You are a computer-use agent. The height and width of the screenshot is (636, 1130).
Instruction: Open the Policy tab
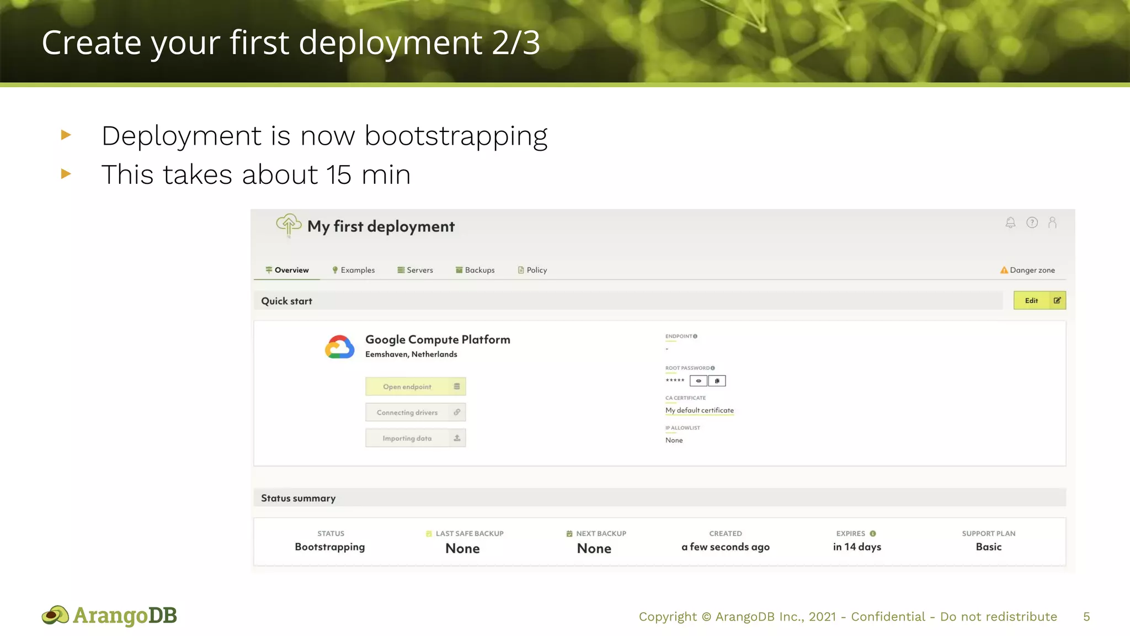pyautogui.click(x=532, y=270)
